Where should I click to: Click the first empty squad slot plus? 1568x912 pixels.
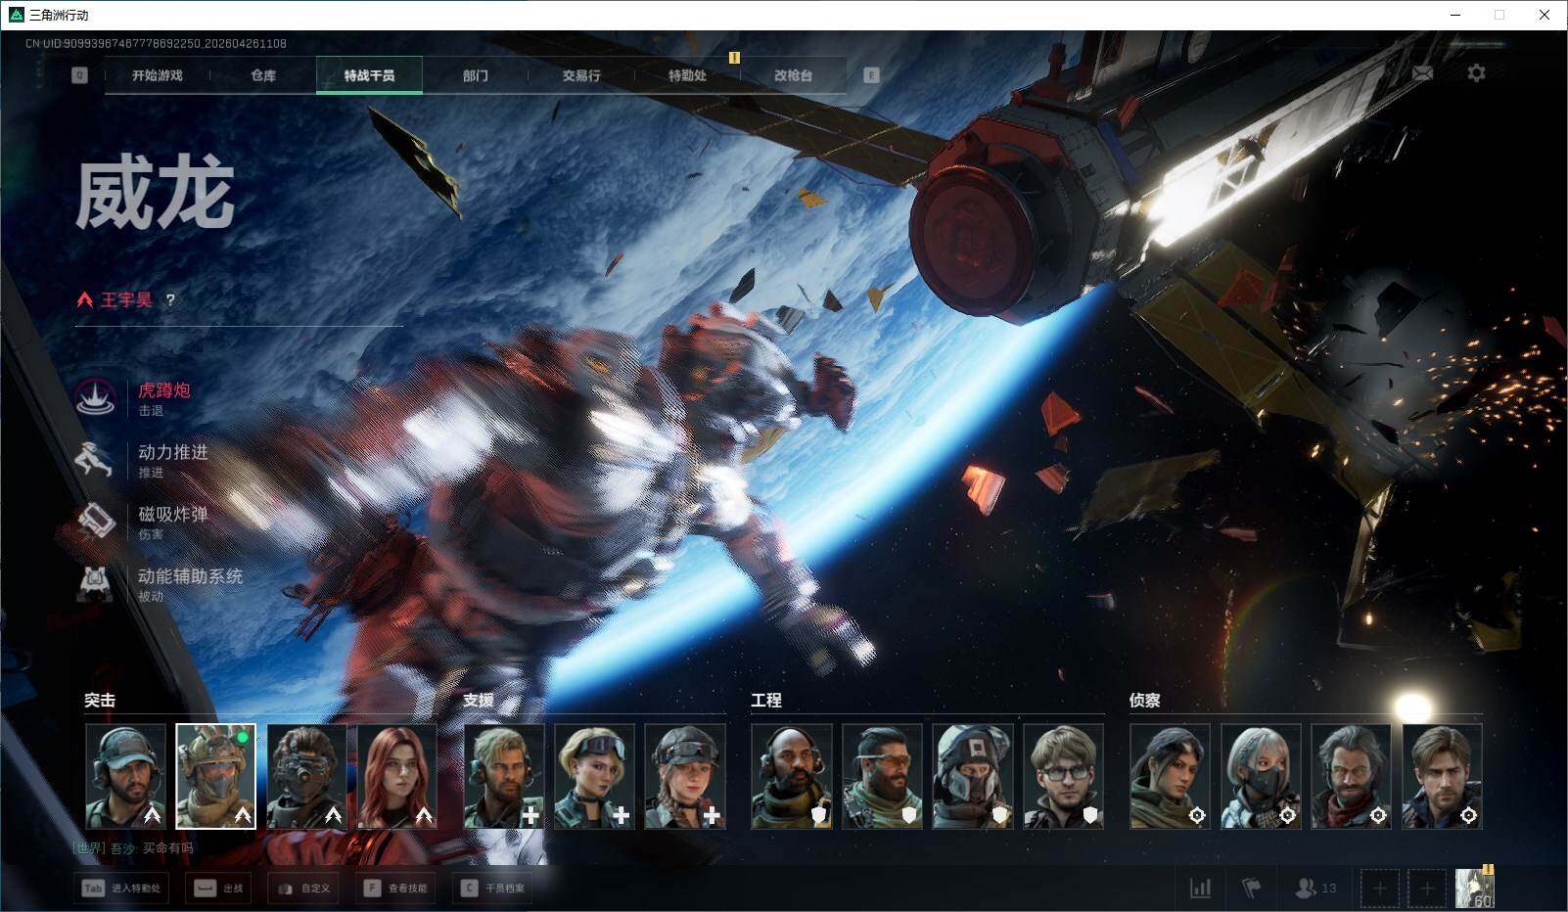pyautogui.click(x=1379, y=889)
